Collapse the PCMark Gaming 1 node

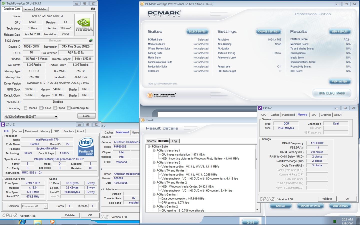pos(154,195)
